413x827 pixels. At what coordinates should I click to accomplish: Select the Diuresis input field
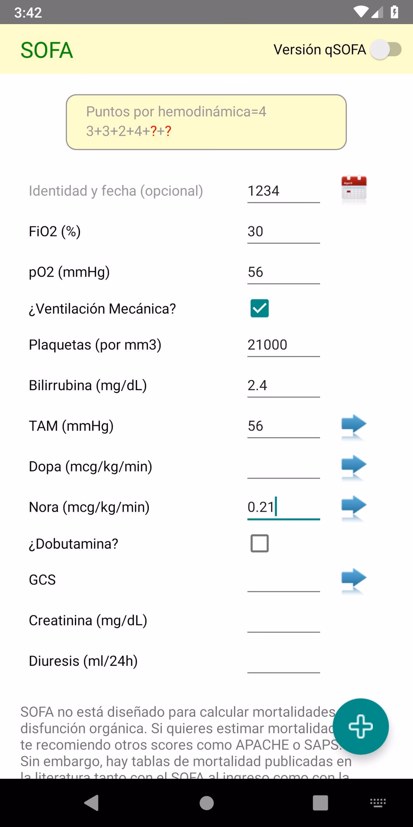point(283,662)
